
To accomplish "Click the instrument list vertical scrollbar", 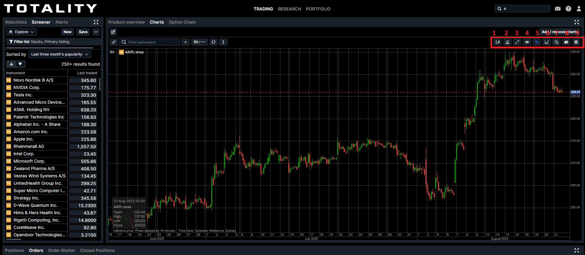I will (x=100, y=84).
